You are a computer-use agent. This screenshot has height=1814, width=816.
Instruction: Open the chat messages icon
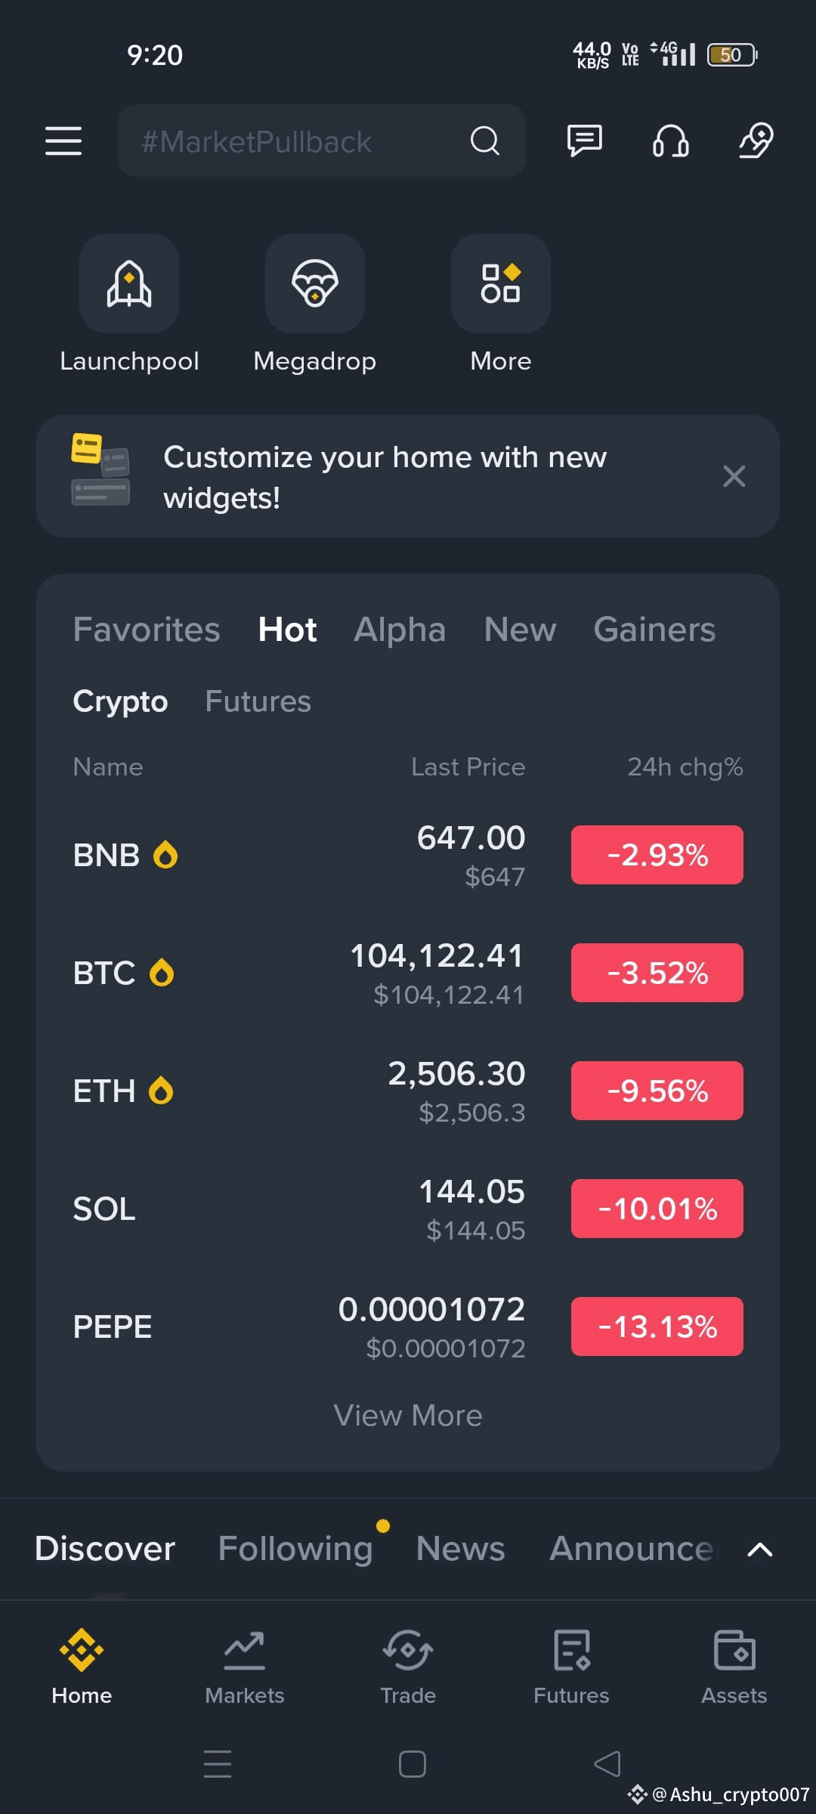[585, 141]
